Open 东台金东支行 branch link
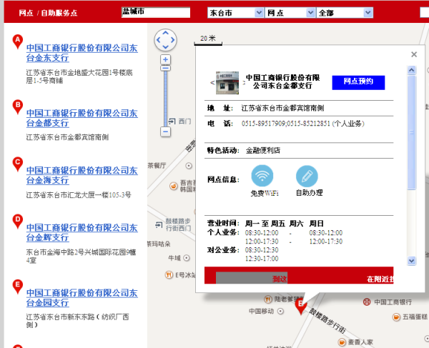This screenshot has width=429, height=348. click(x=82, y=53)
